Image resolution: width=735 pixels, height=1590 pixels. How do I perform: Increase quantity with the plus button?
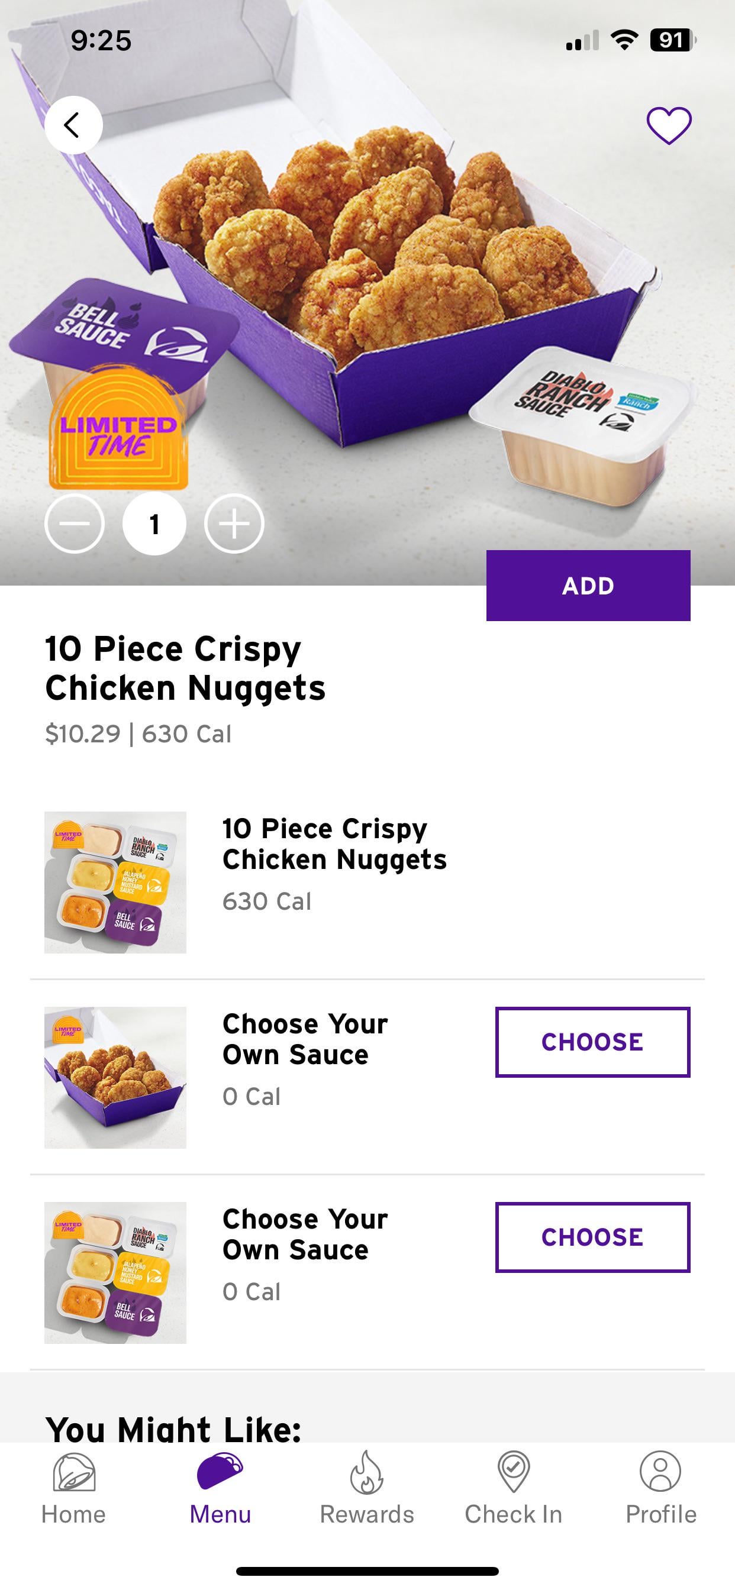coord(234,523)
